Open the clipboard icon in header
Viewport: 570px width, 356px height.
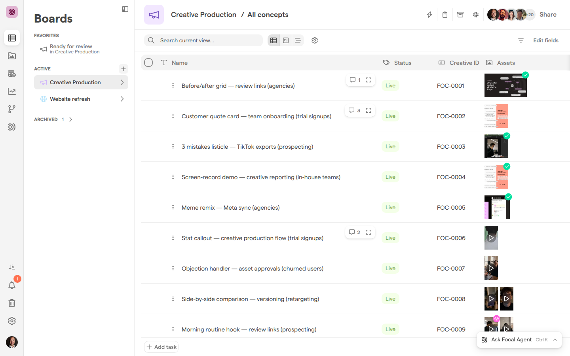[x=445, y=15]
